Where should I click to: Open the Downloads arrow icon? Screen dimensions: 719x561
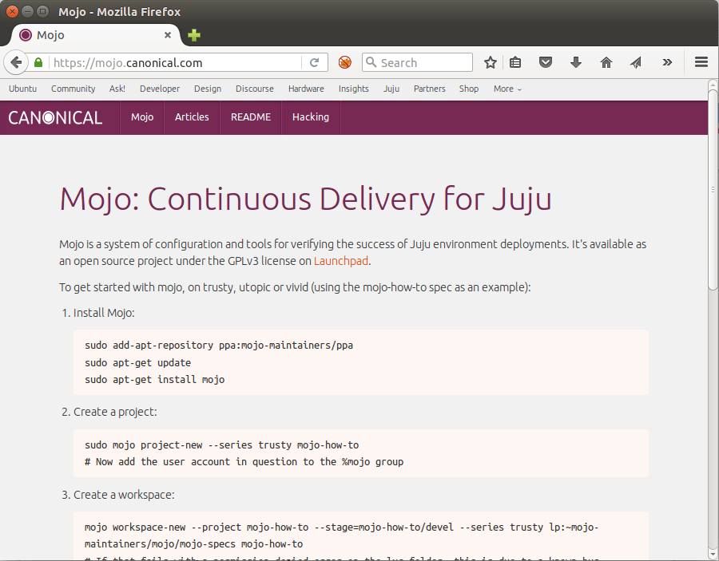click(576, 62)
